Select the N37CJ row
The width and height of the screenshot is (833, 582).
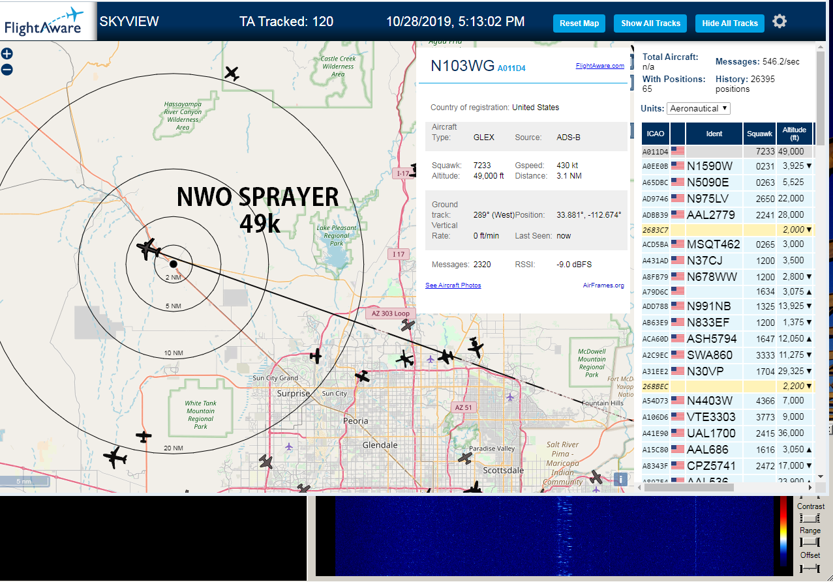coord(727,261)
